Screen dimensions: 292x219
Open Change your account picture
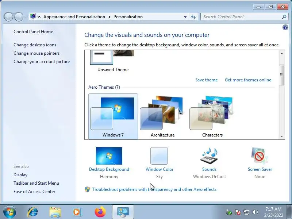click(x=42, y=62)
